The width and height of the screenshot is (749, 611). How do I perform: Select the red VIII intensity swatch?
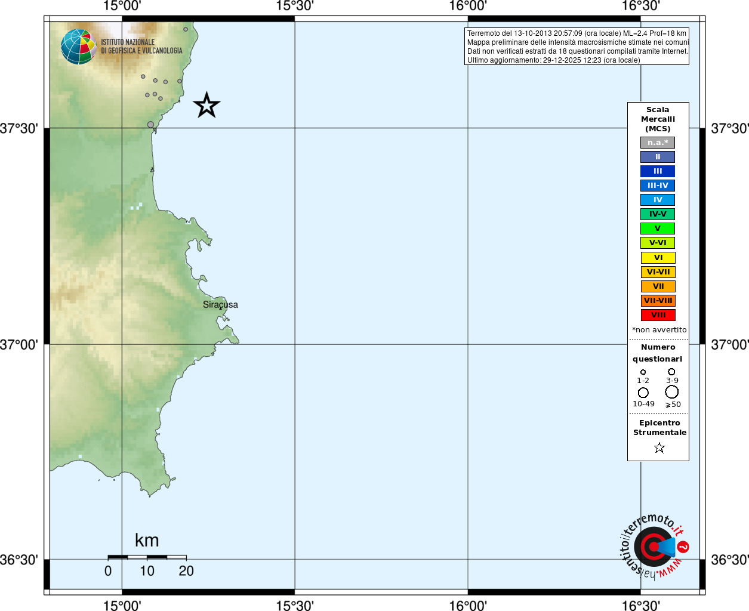[658, 315]
